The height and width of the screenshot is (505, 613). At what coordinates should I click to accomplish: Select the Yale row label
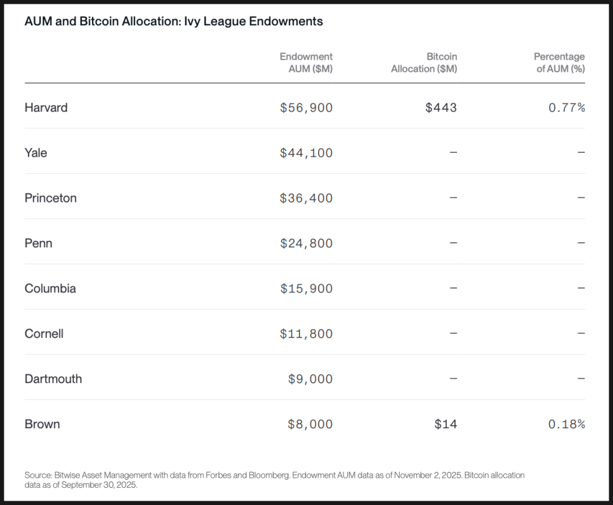click(x=36, y=153)
